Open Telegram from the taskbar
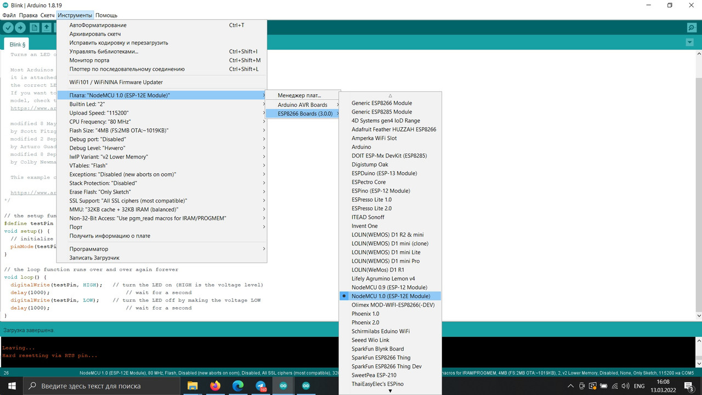The image size is (702, 395). (261, 386)
